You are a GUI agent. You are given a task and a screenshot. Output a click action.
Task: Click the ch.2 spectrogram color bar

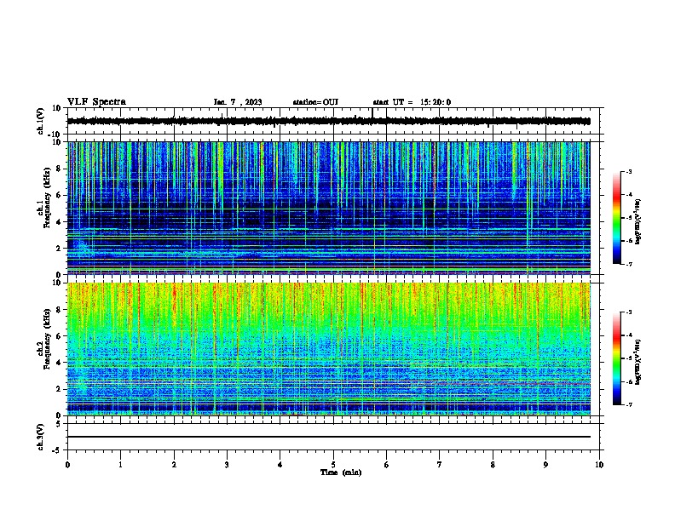(x=617, y=358)
